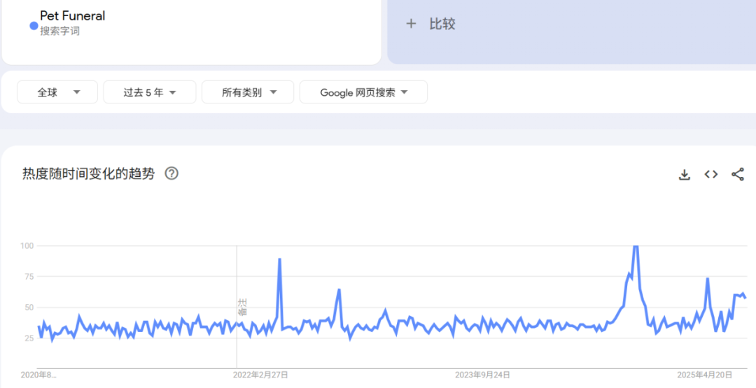Share the trend chart
The image size is (756, 388).
pyautogui.click(x=738, y=174)
